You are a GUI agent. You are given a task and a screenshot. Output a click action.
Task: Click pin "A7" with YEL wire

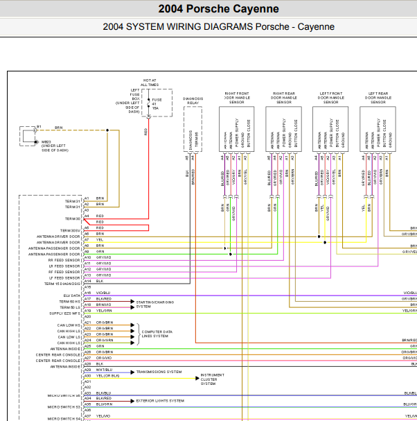coord(87,239)
